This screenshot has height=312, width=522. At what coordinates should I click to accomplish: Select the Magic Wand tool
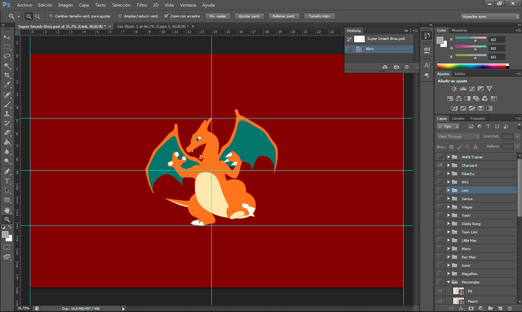pyautogui.click(x=7, y=66)
